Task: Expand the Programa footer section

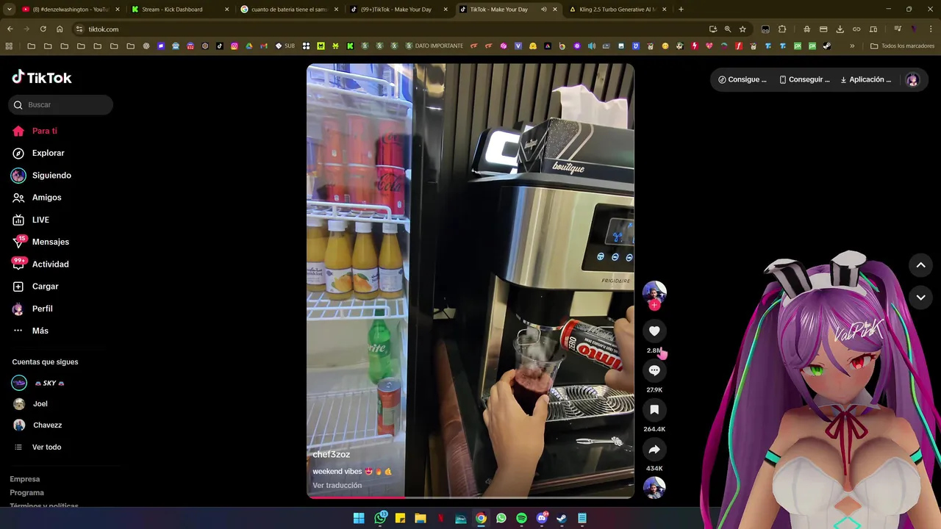Action: pyautogui.click(x=26, y=492)
